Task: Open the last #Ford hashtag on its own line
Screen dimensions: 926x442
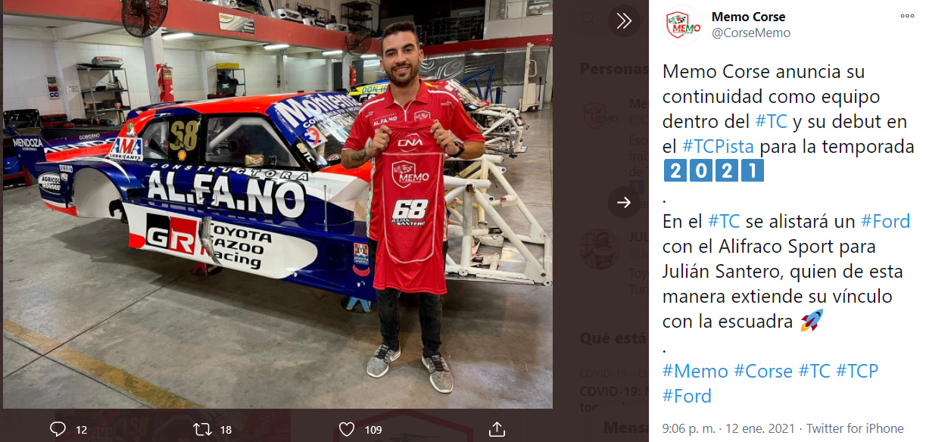Action: 687,396
